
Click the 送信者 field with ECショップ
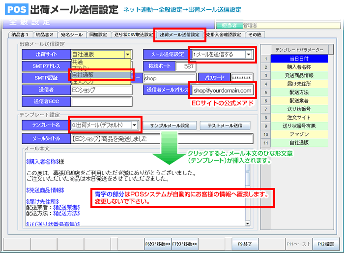102,90
